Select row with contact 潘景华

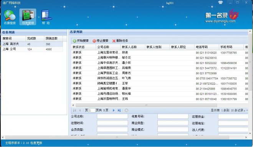point(160,88)
